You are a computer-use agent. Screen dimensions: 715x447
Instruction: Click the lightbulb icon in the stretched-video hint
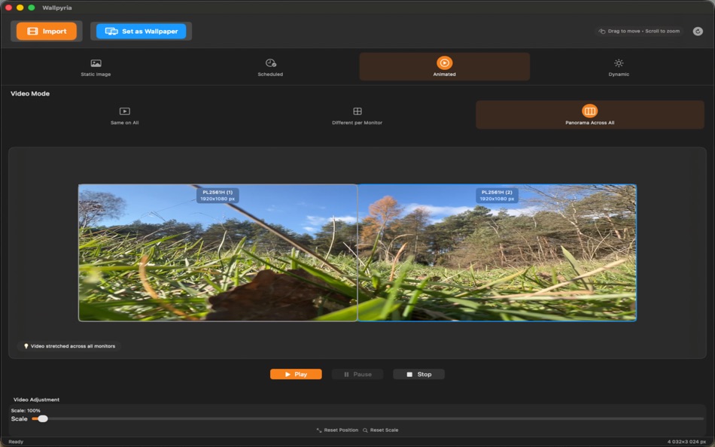tap(26, 346)
